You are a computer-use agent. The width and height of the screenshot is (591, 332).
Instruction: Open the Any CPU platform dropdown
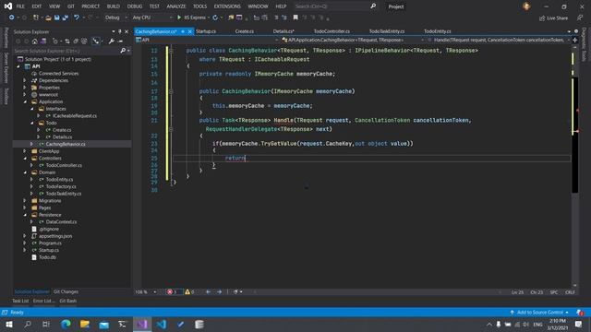point(152,18)
